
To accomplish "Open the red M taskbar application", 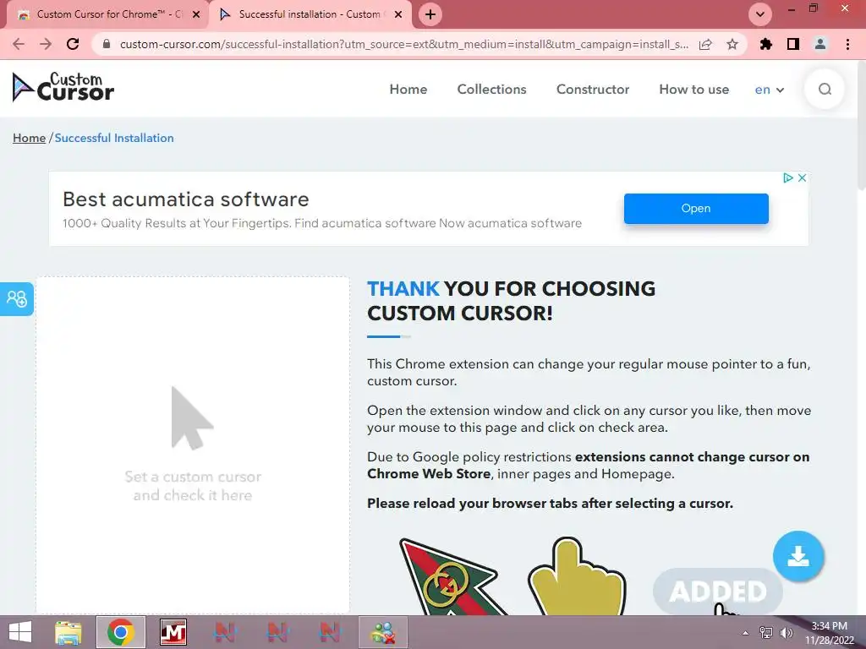I will pyautogui.click(x=173, y=632).
